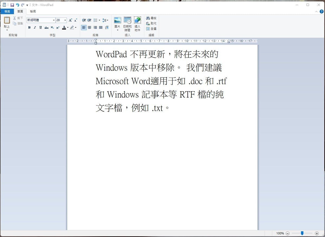
Task: Click the 尋找 find button
Action: [151, 18]
